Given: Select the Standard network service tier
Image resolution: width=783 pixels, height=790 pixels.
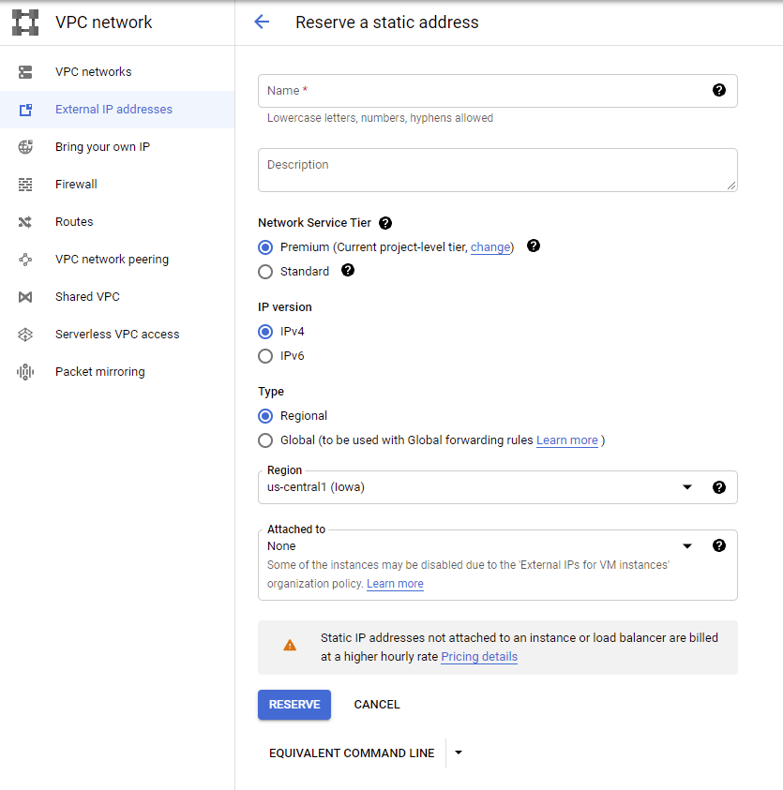Looking at the screenshot, I should point(265,271).
